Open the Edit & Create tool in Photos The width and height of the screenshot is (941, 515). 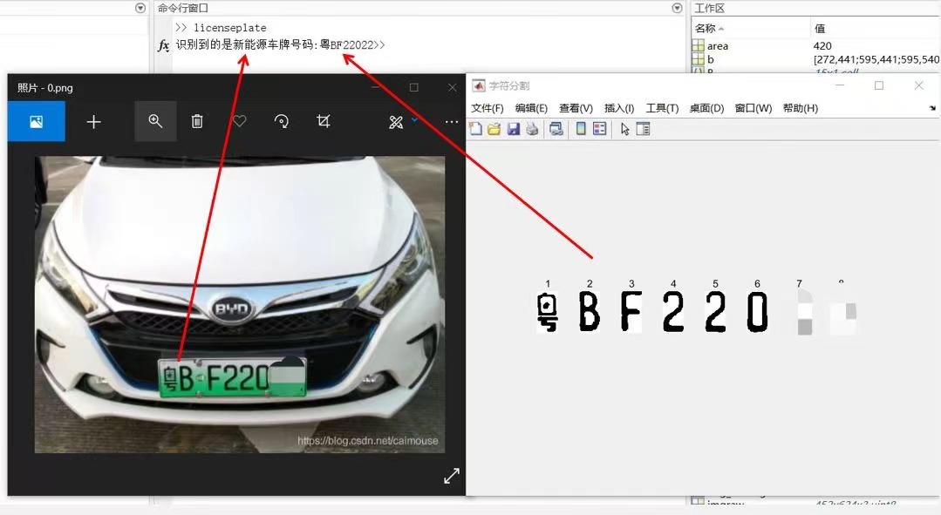tap(396, 122)
